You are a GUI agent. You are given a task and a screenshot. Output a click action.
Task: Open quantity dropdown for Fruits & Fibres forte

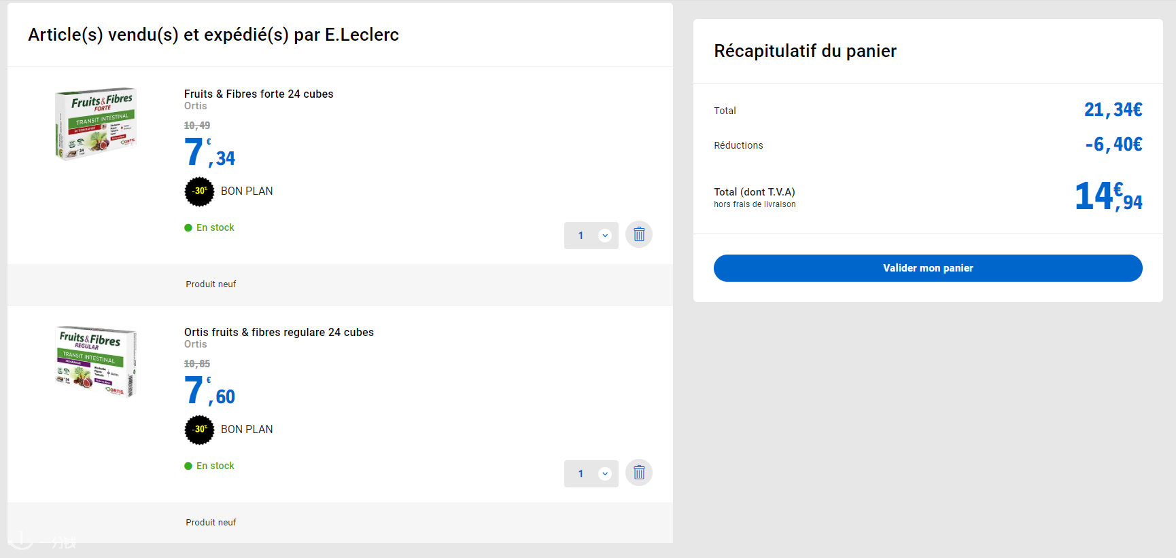(x=590, y=236)
